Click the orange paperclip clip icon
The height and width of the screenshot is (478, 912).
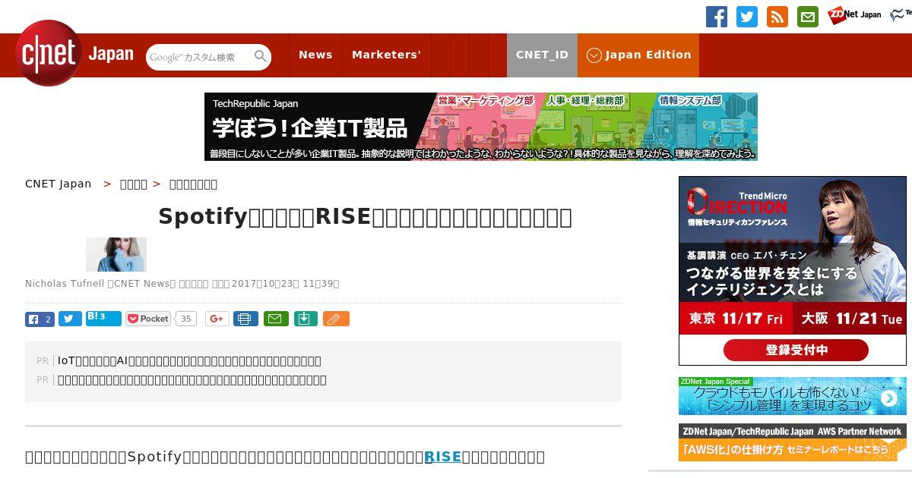tap(336, 319)
